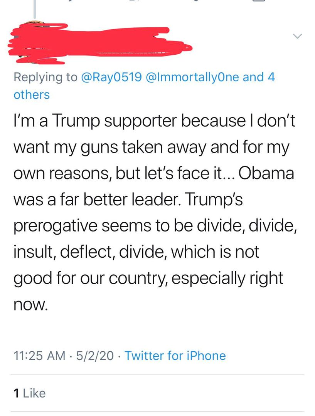Viewport: 315px width, 416px height.
Task: Tap the 'Twitter for iPhone' source link
Action: tap(175, 355)
